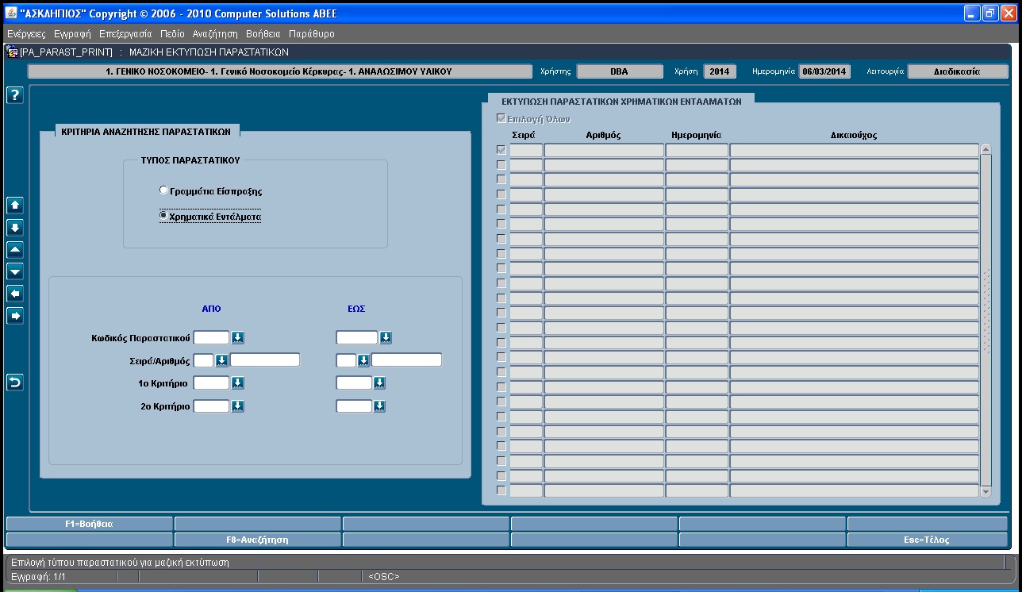
Task: Click the PA_PARAST_PRINT form window icon
Action: click(x=12, y=52)
